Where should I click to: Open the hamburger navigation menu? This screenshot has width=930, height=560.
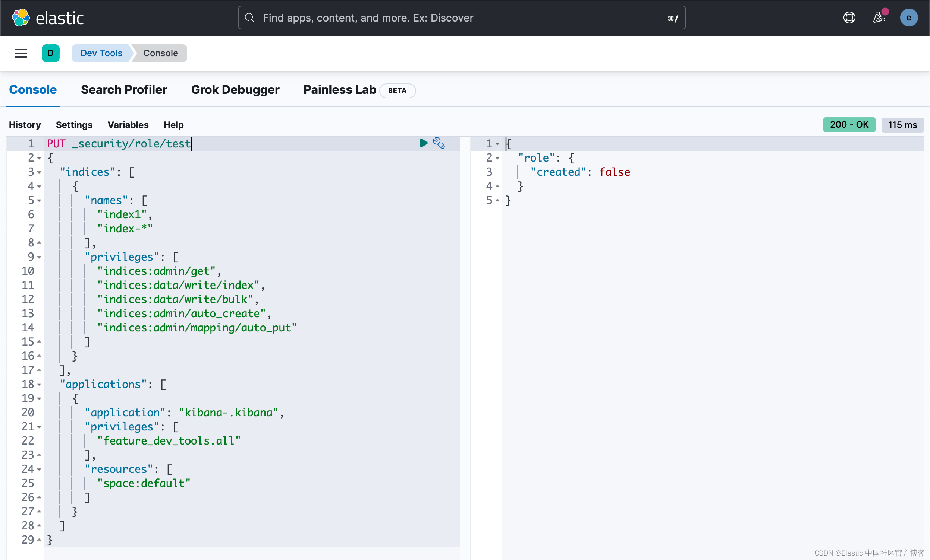tap(21, 53)
